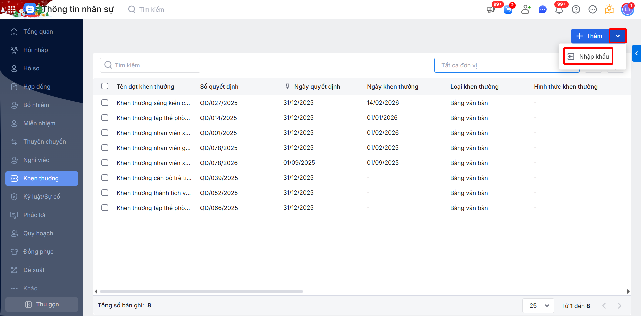
Task: Click the help question mark icon
Action: tap(576, 10)
